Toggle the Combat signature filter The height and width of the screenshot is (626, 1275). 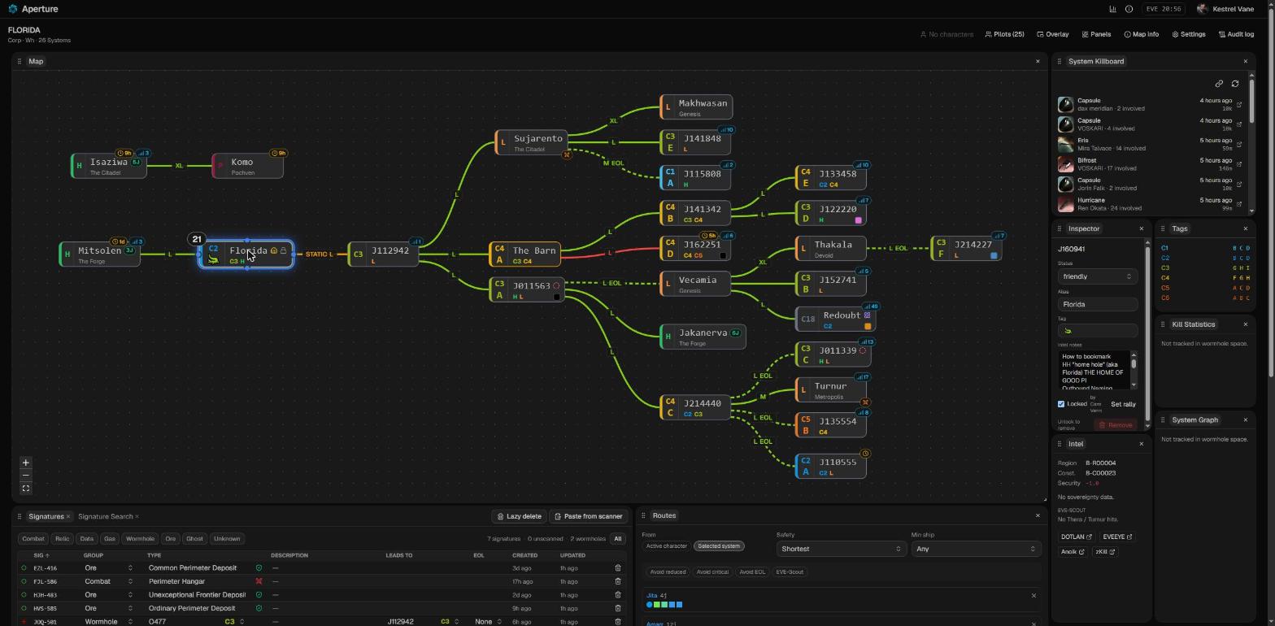(x=33, y=539)
